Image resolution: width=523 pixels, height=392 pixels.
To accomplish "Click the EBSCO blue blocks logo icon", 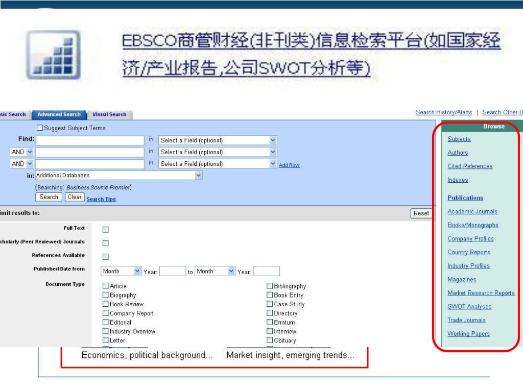I will click(53, 55).
